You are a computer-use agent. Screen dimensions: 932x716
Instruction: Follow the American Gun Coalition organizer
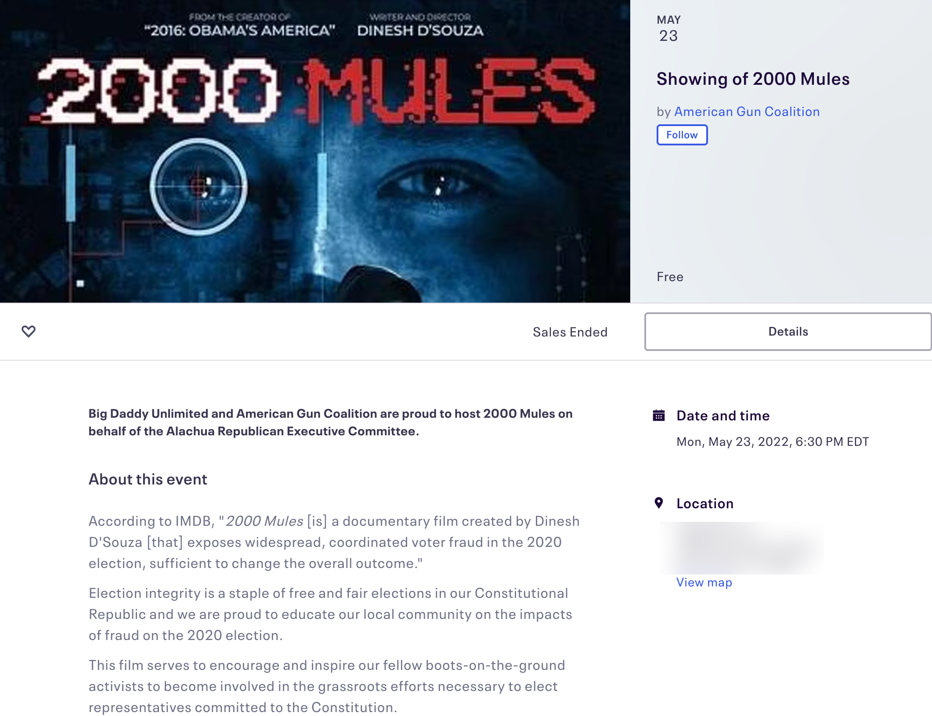[682, 135]
